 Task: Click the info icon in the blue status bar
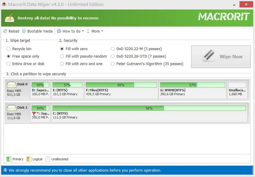(5, 170)
